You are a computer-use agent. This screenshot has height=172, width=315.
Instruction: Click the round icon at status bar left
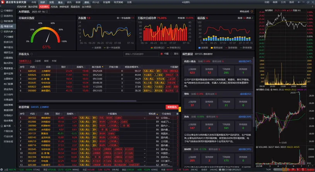pos(2,170)
